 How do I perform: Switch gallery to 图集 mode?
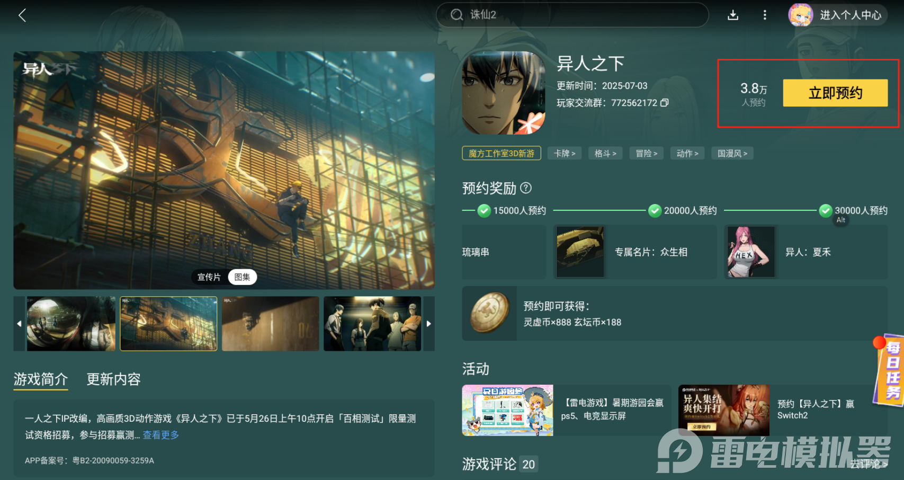(x=242, y=277)
